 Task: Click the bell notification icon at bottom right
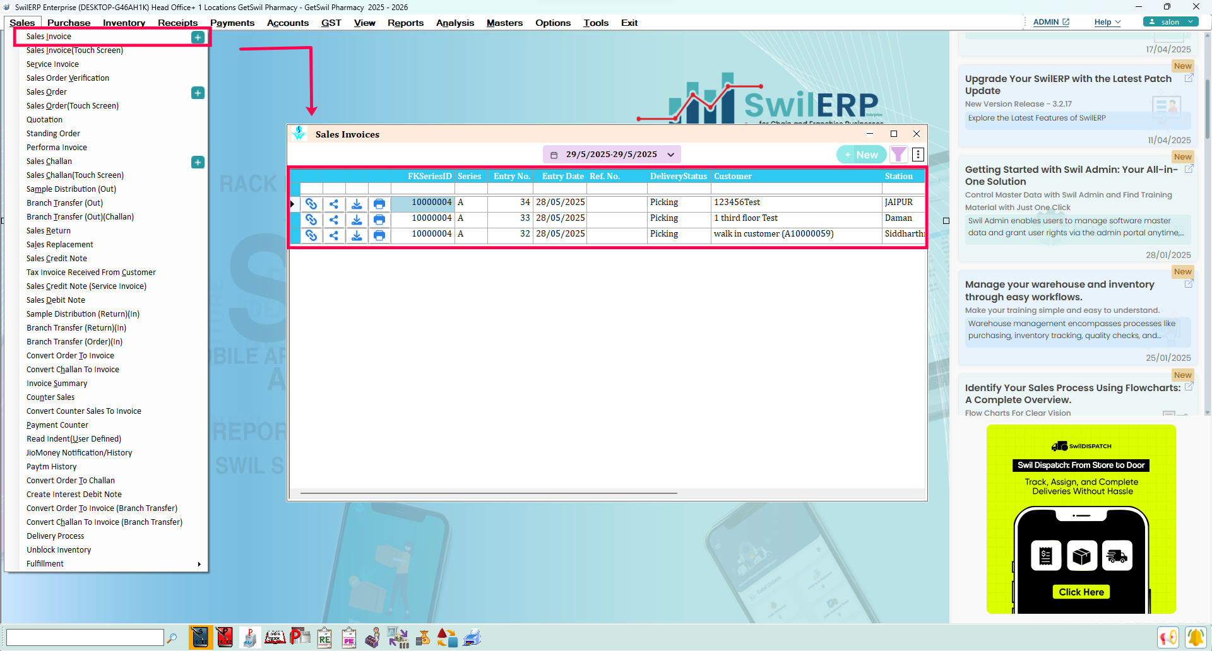[1195, 638]
